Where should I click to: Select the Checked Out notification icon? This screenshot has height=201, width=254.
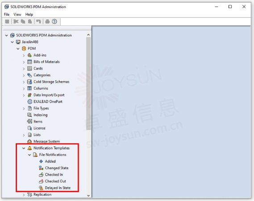point(41,181)
